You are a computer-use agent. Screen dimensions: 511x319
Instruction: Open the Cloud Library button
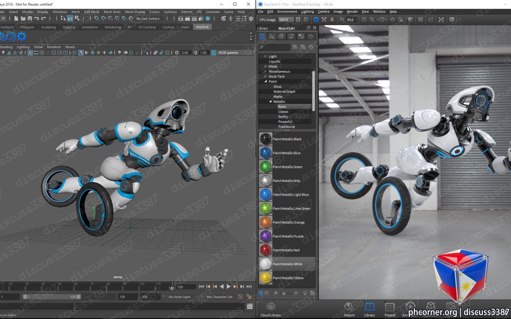click(271, 309)
